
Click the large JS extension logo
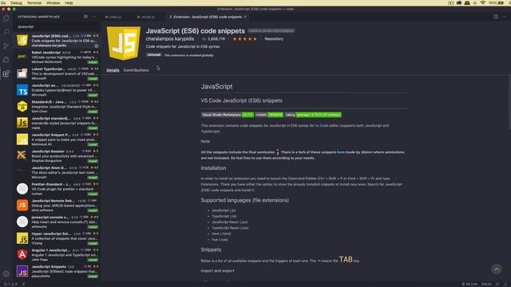tap(124, 43)
